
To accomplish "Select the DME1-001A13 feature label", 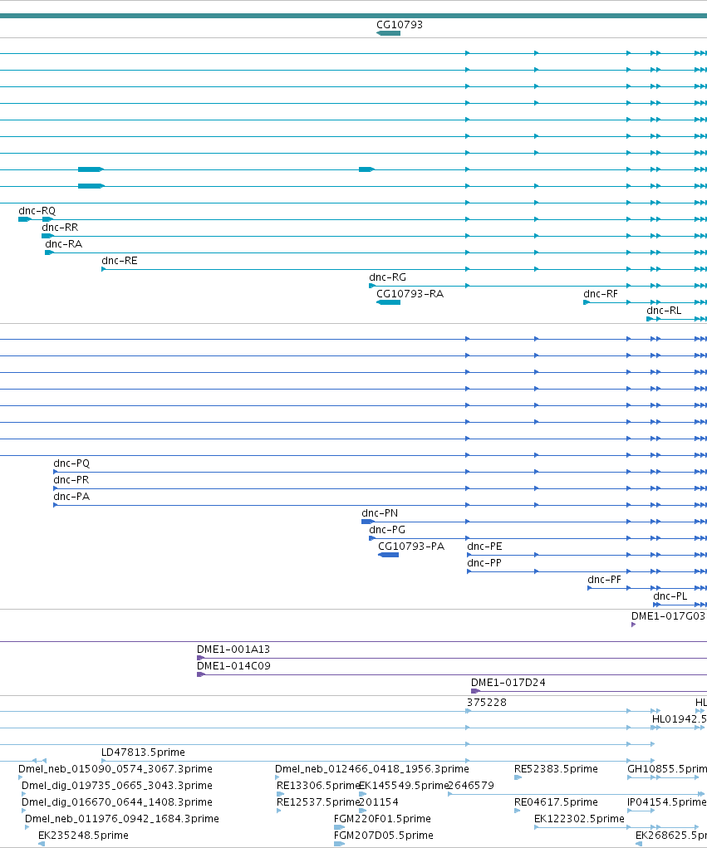I will [233, 649].
